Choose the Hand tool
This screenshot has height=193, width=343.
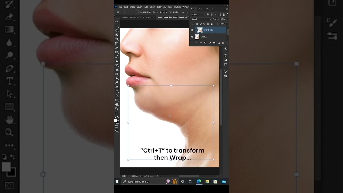pos(117,104)
